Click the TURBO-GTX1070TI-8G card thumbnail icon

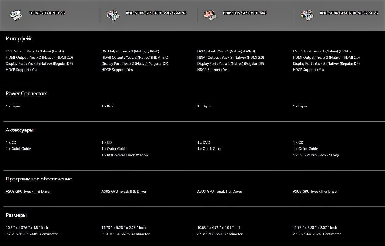(16, 14)
